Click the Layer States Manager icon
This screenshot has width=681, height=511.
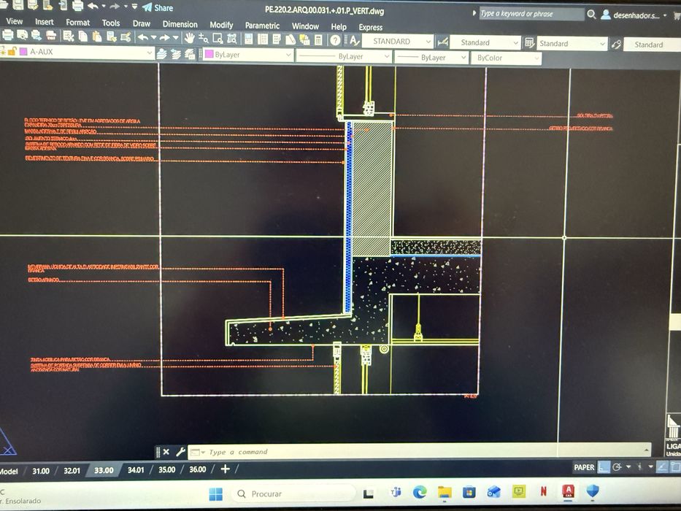click(x=190, y=54)
